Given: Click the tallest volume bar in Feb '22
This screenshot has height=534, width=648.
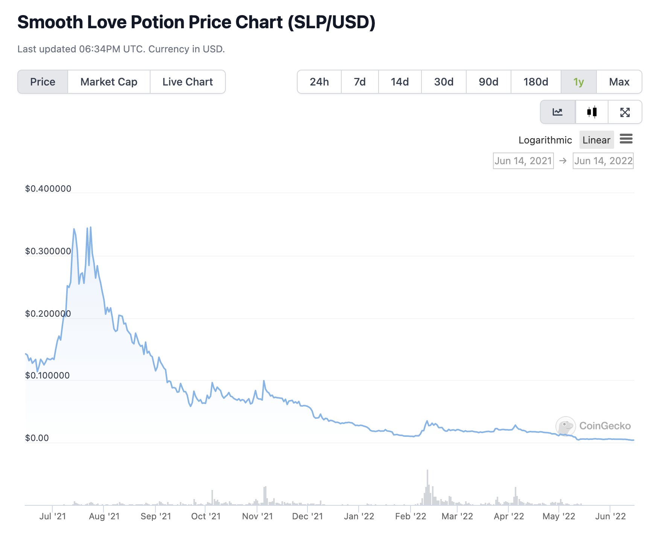Looking at the screenshot, I should coord(427,487).
